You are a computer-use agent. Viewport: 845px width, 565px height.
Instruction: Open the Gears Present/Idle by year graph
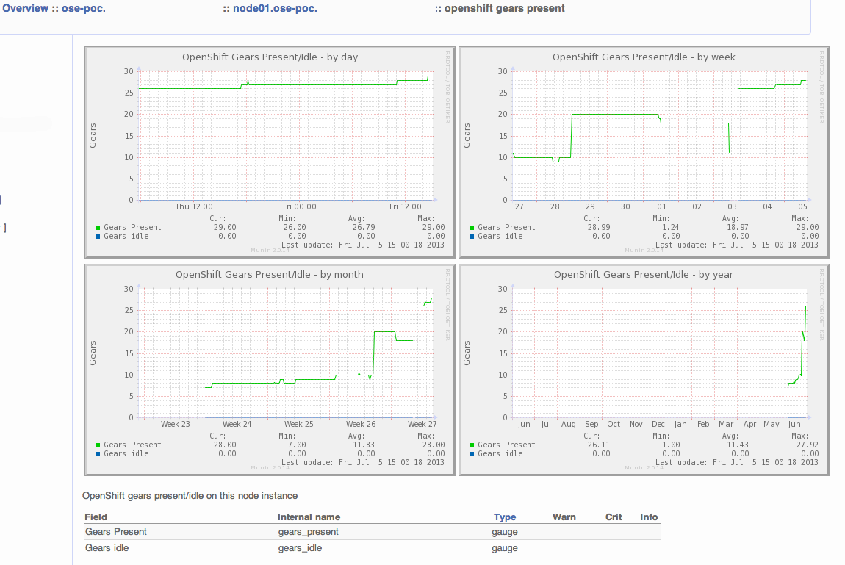point(644,370)
